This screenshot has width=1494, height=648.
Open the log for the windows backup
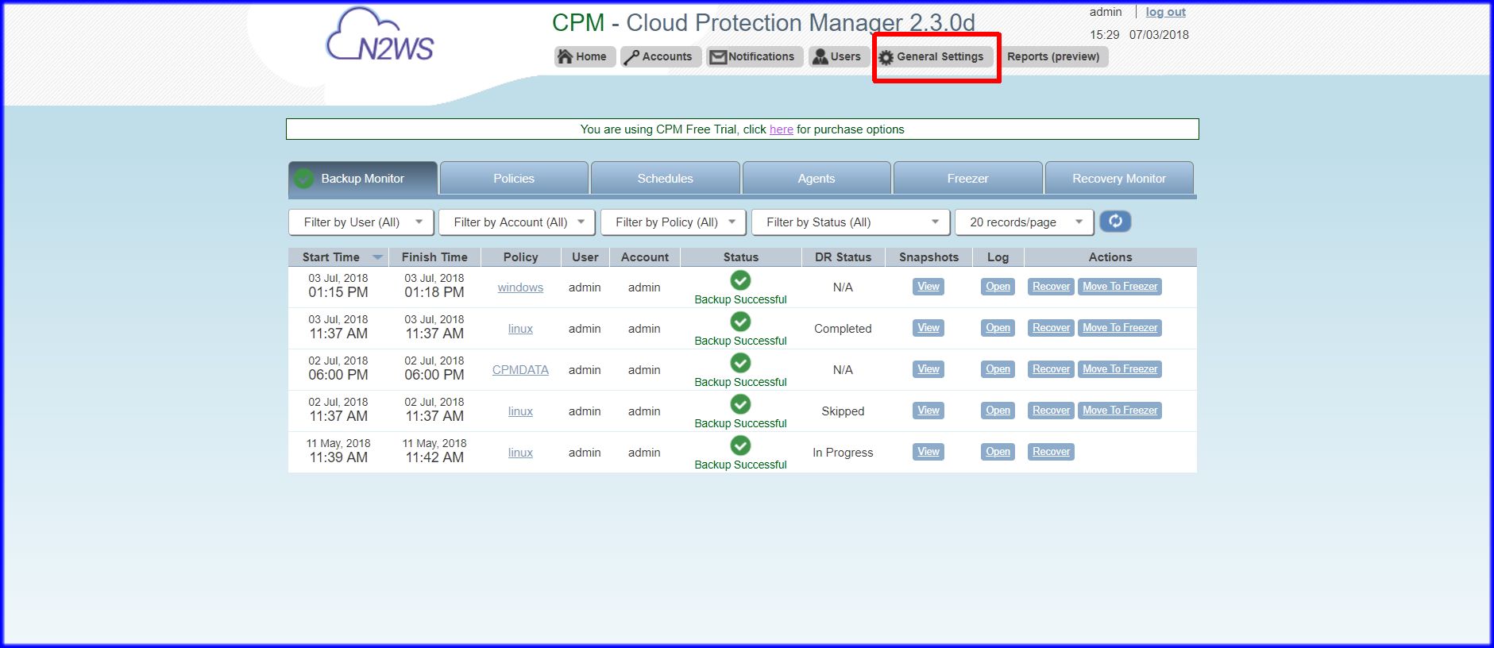pos(998,287)
